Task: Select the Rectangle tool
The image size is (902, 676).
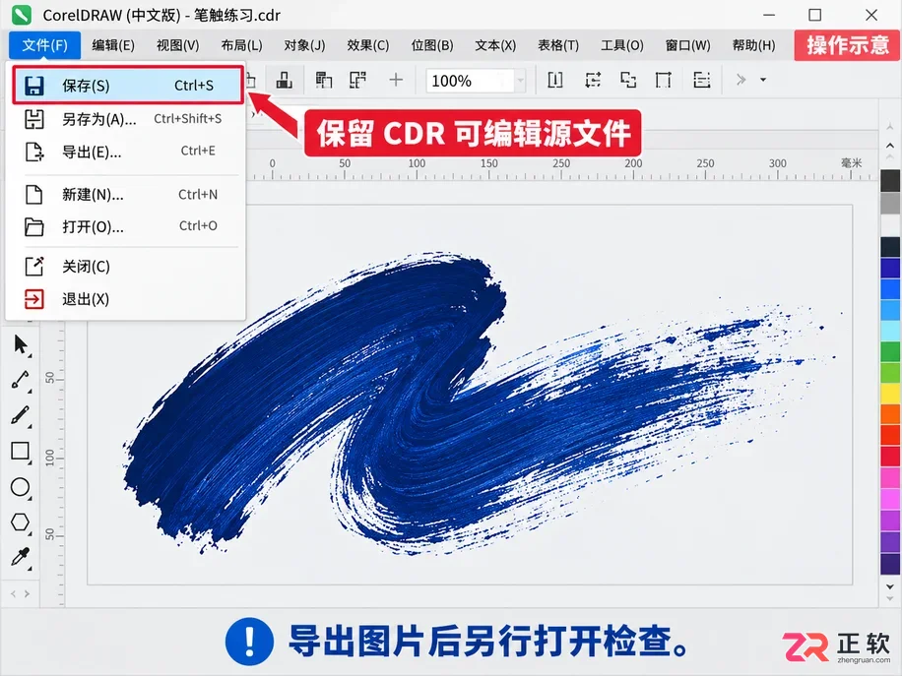Action: click(20, 452)
